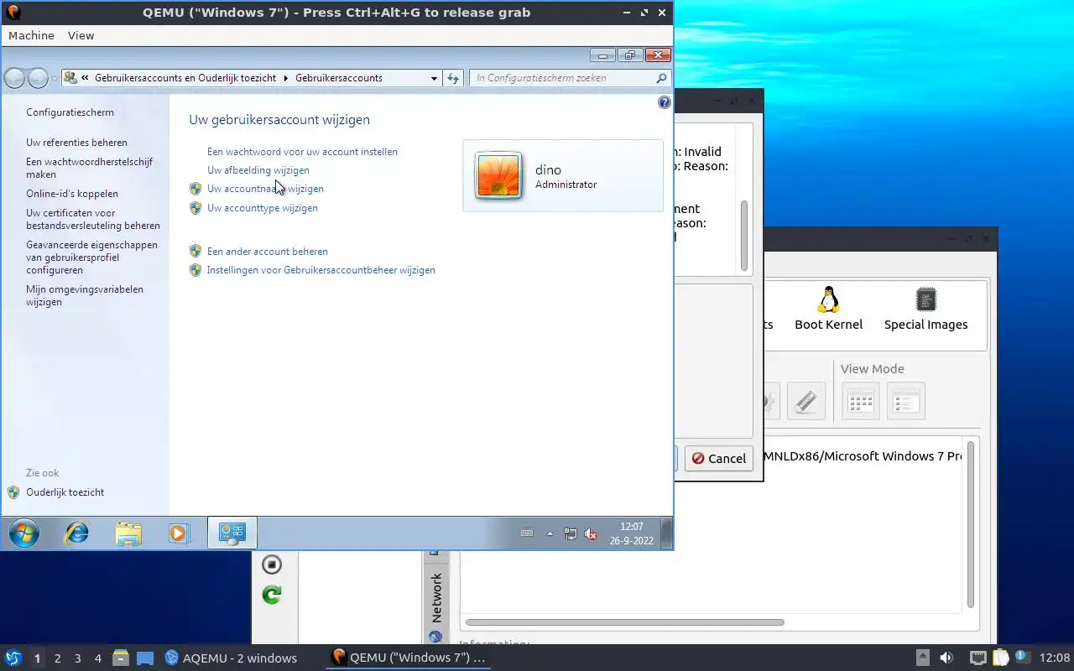Image resolution: width=1074 pixels, height=671 pixels.
Task: Open file manager from Linux panel
Action: pyautogui.click(x=121, y=658)
